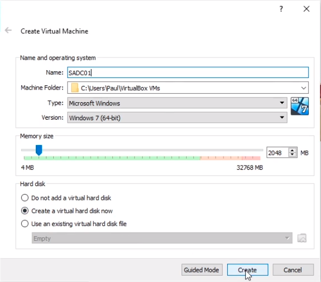Click the 32768 MB maximum label
Screen dimensions: 321x282
249,168
